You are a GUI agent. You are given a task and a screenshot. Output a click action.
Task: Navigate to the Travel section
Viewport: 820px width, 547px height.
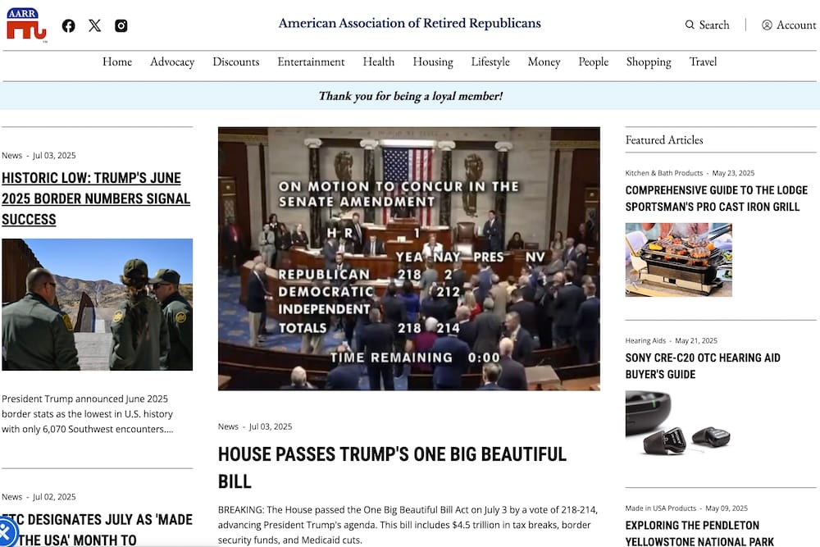pyautogui.click(x=703, y=62)
